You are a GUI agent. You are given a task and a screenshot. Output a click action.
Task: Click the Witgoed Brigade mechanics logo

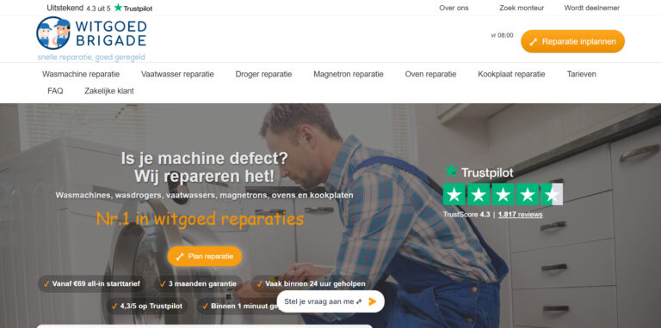pyautogui.click(x=53, y=33)
